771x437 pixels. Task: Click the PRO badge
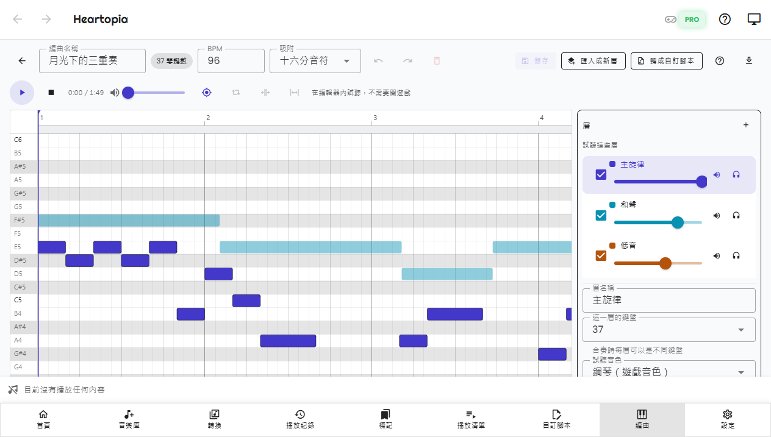tap(692, 20)
